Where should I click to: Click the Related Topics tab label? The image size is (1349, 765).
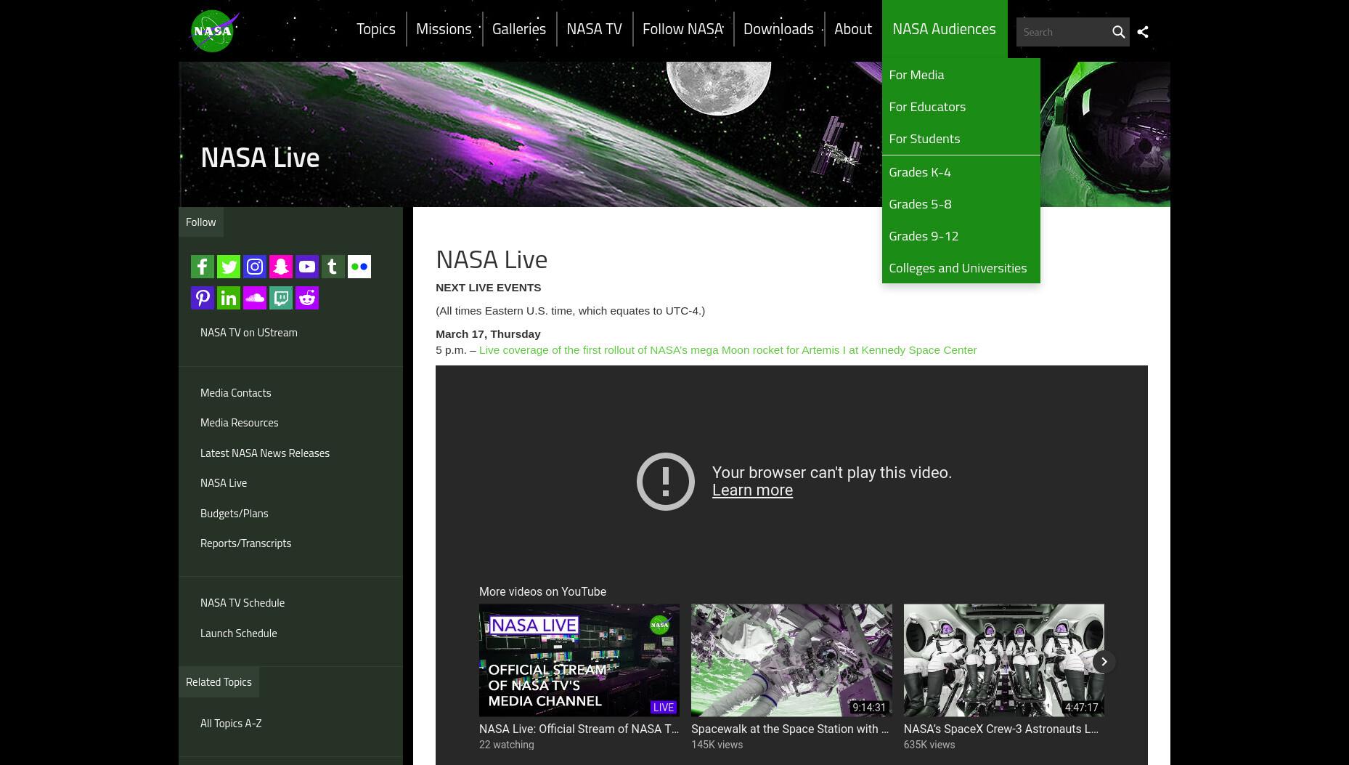(219, 682)
